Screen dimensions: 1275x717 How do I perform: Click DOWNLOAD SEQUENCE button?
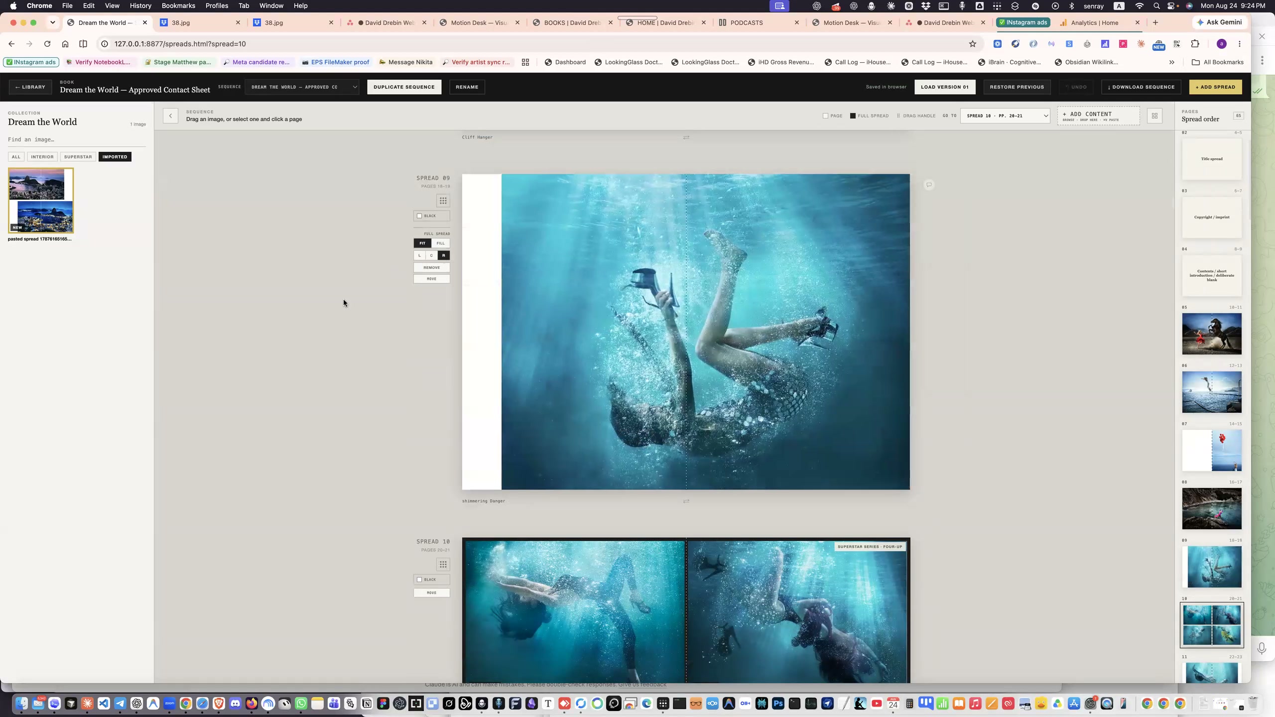[1141, 87]
